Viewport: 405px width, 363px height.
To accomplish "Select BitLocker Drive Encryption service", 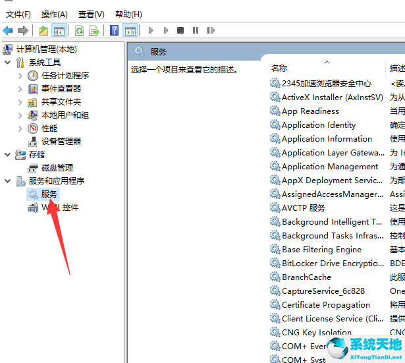I will tap(333, 264).
